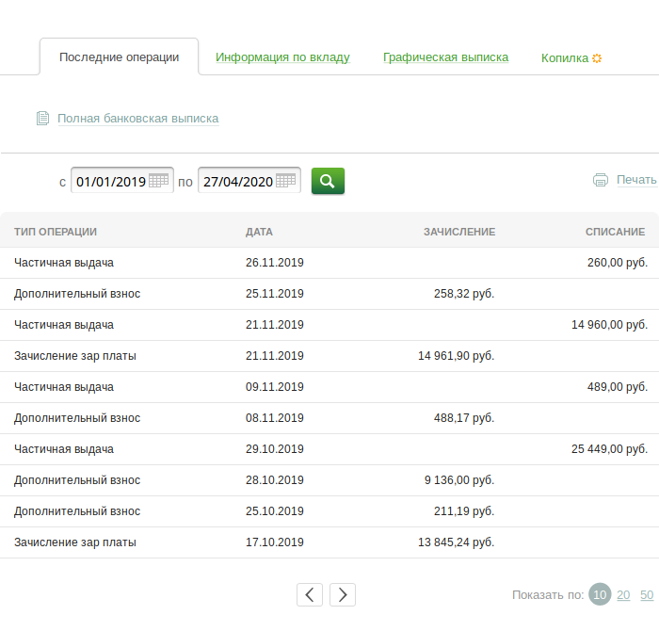The height and width of the screenshot is (631, 659).
Task: Click the amount 260,00 руб.
Action: [x=618, y=263]
